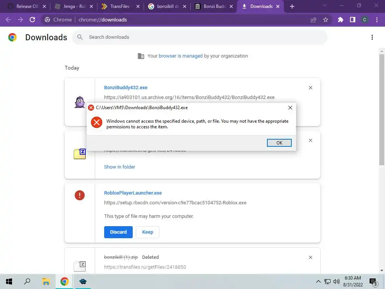Open a new browser tab
Viewport: 385px width, 289px height.
coord(292,7)
